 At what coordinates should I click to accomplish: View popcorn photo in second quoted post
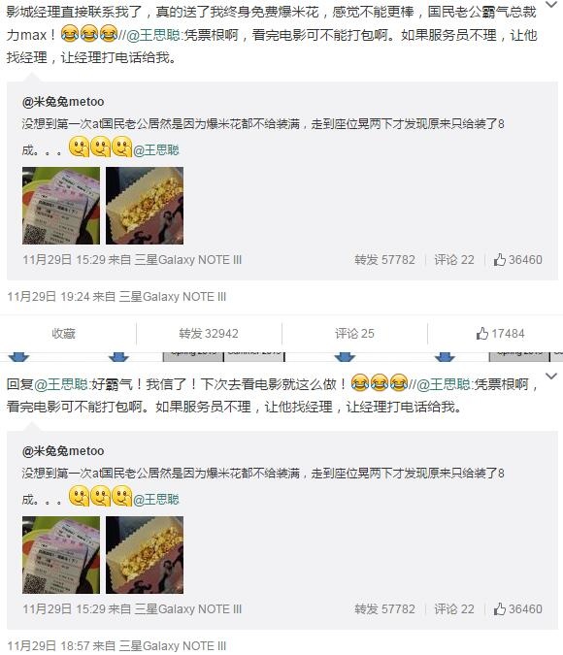(x=145, y=555)
